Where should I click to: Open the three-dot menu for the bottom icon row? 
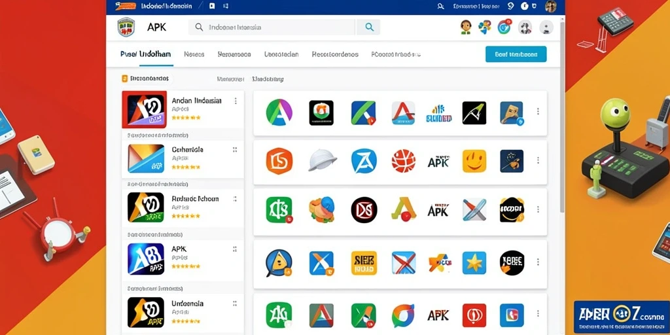(x=538, y=313)
